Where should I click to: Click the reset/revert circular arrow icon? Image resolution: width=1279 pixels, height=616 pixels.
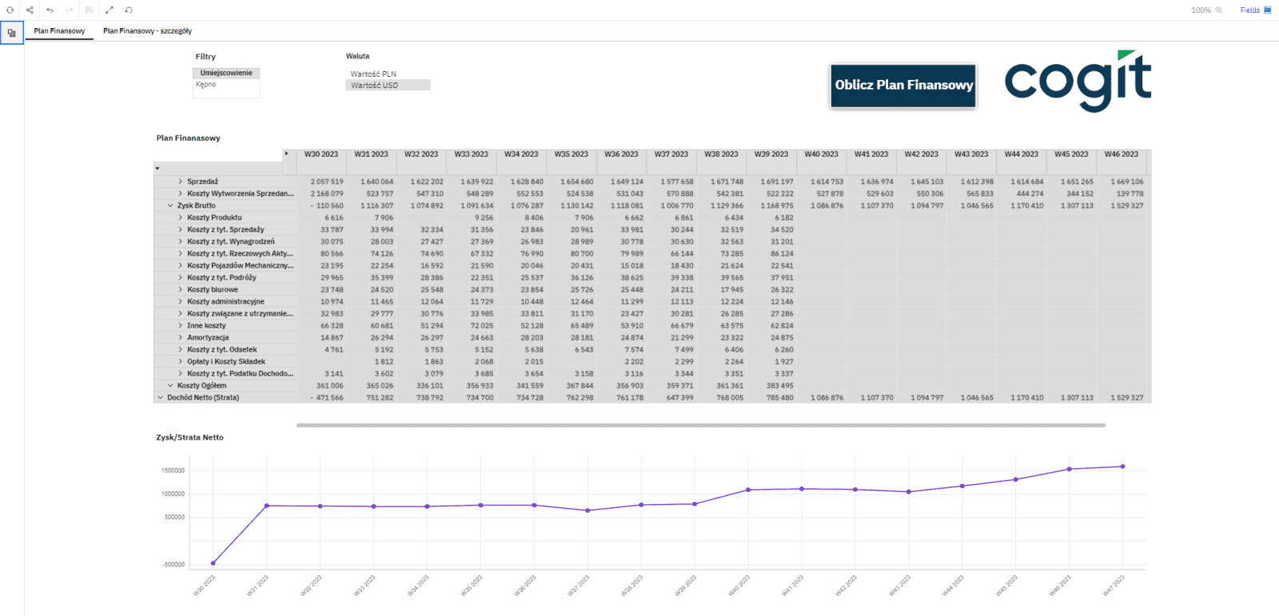pos(129,10)
